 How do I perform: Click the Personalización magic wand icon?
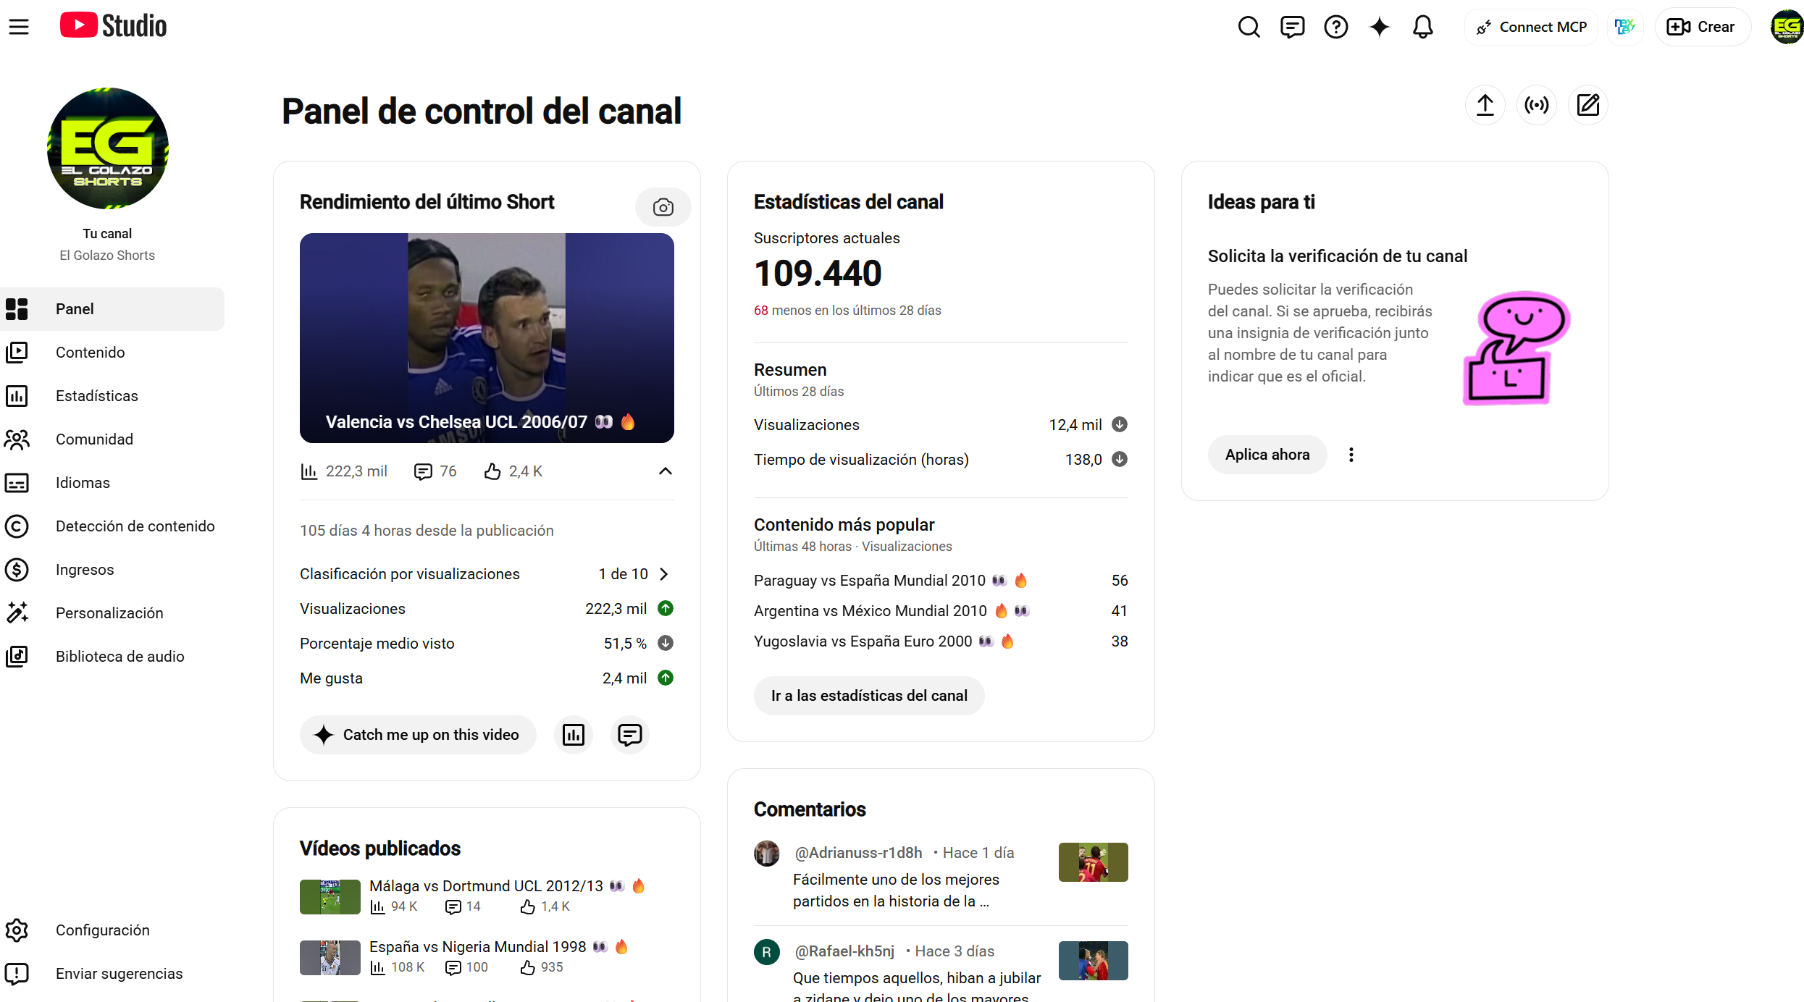coord(17,613)
